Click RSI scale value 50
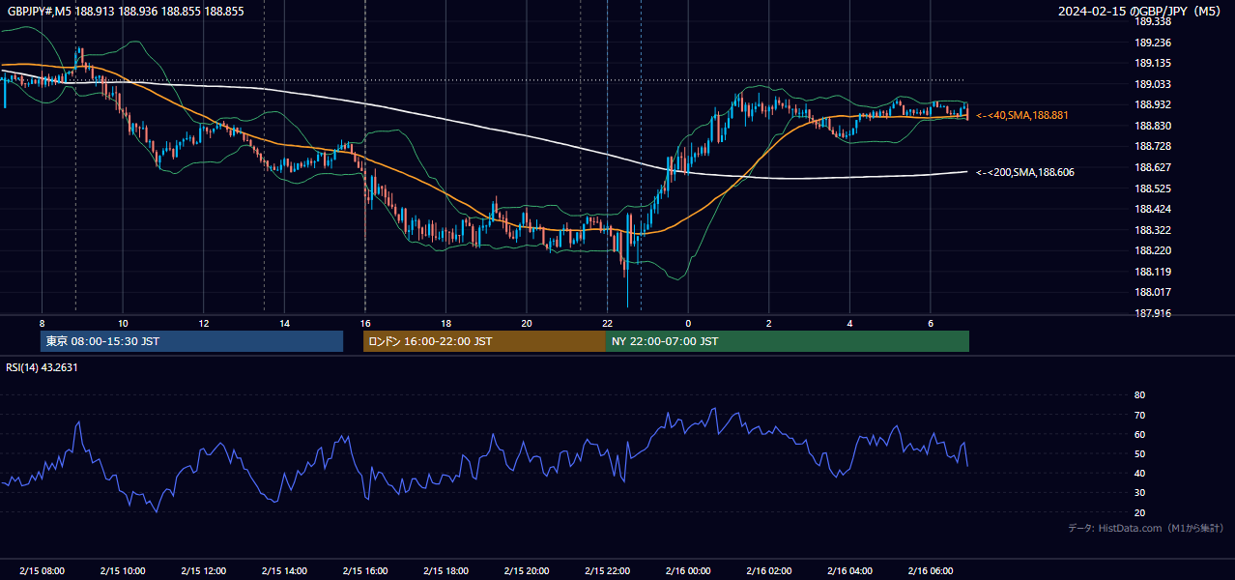1235x580 pixels. coord(1140,453)
